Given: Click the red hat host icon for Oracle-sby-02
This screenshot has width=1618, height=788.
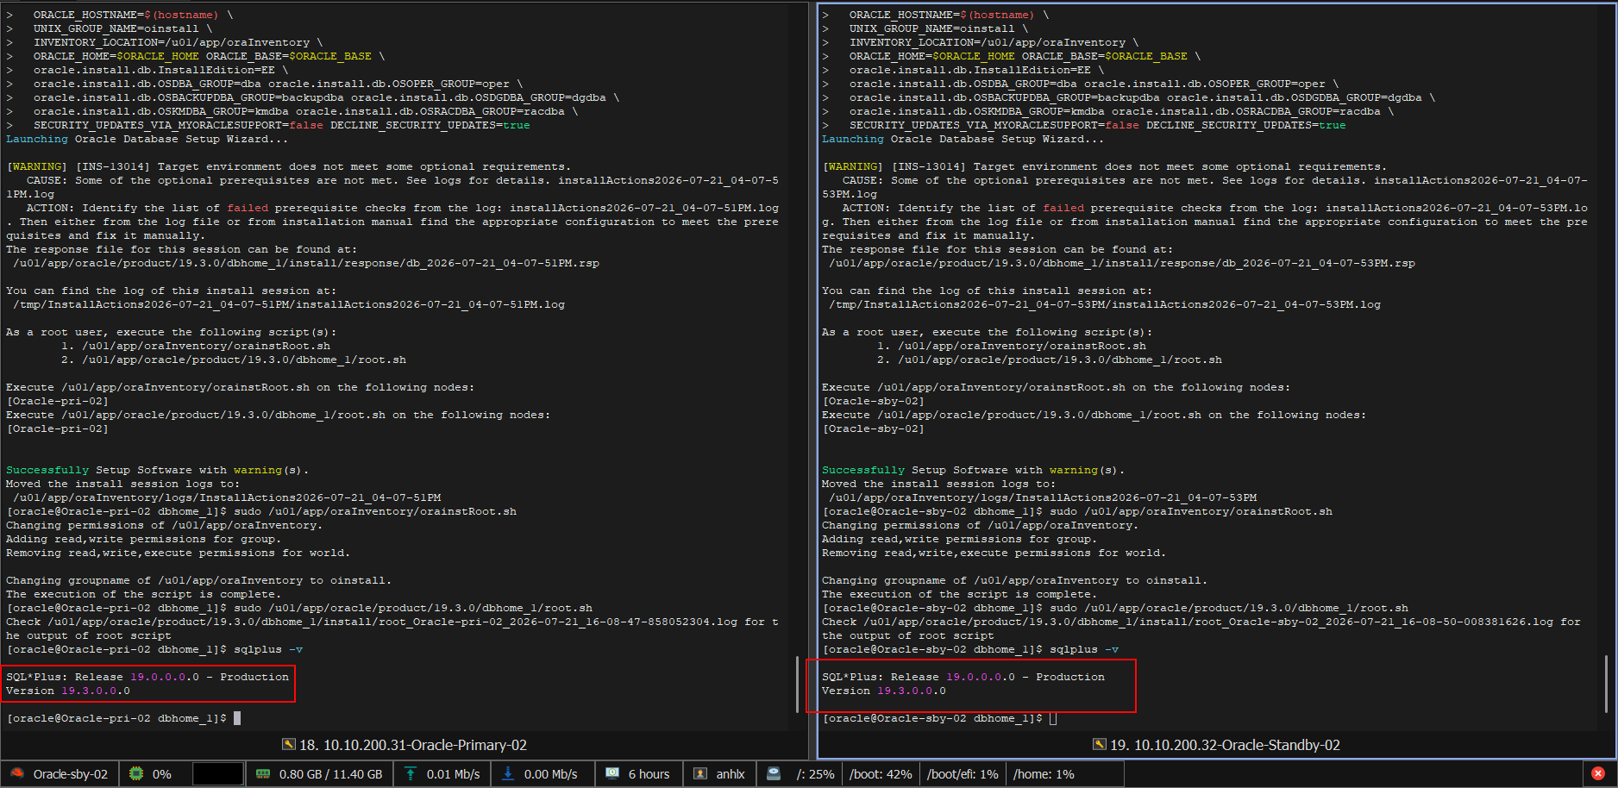Looking at the screenshot, I should (16, 773).
